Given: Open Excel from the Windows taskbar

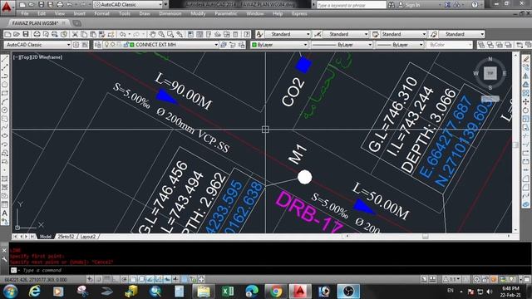Looking at the screenshot, I should point(228,292).
